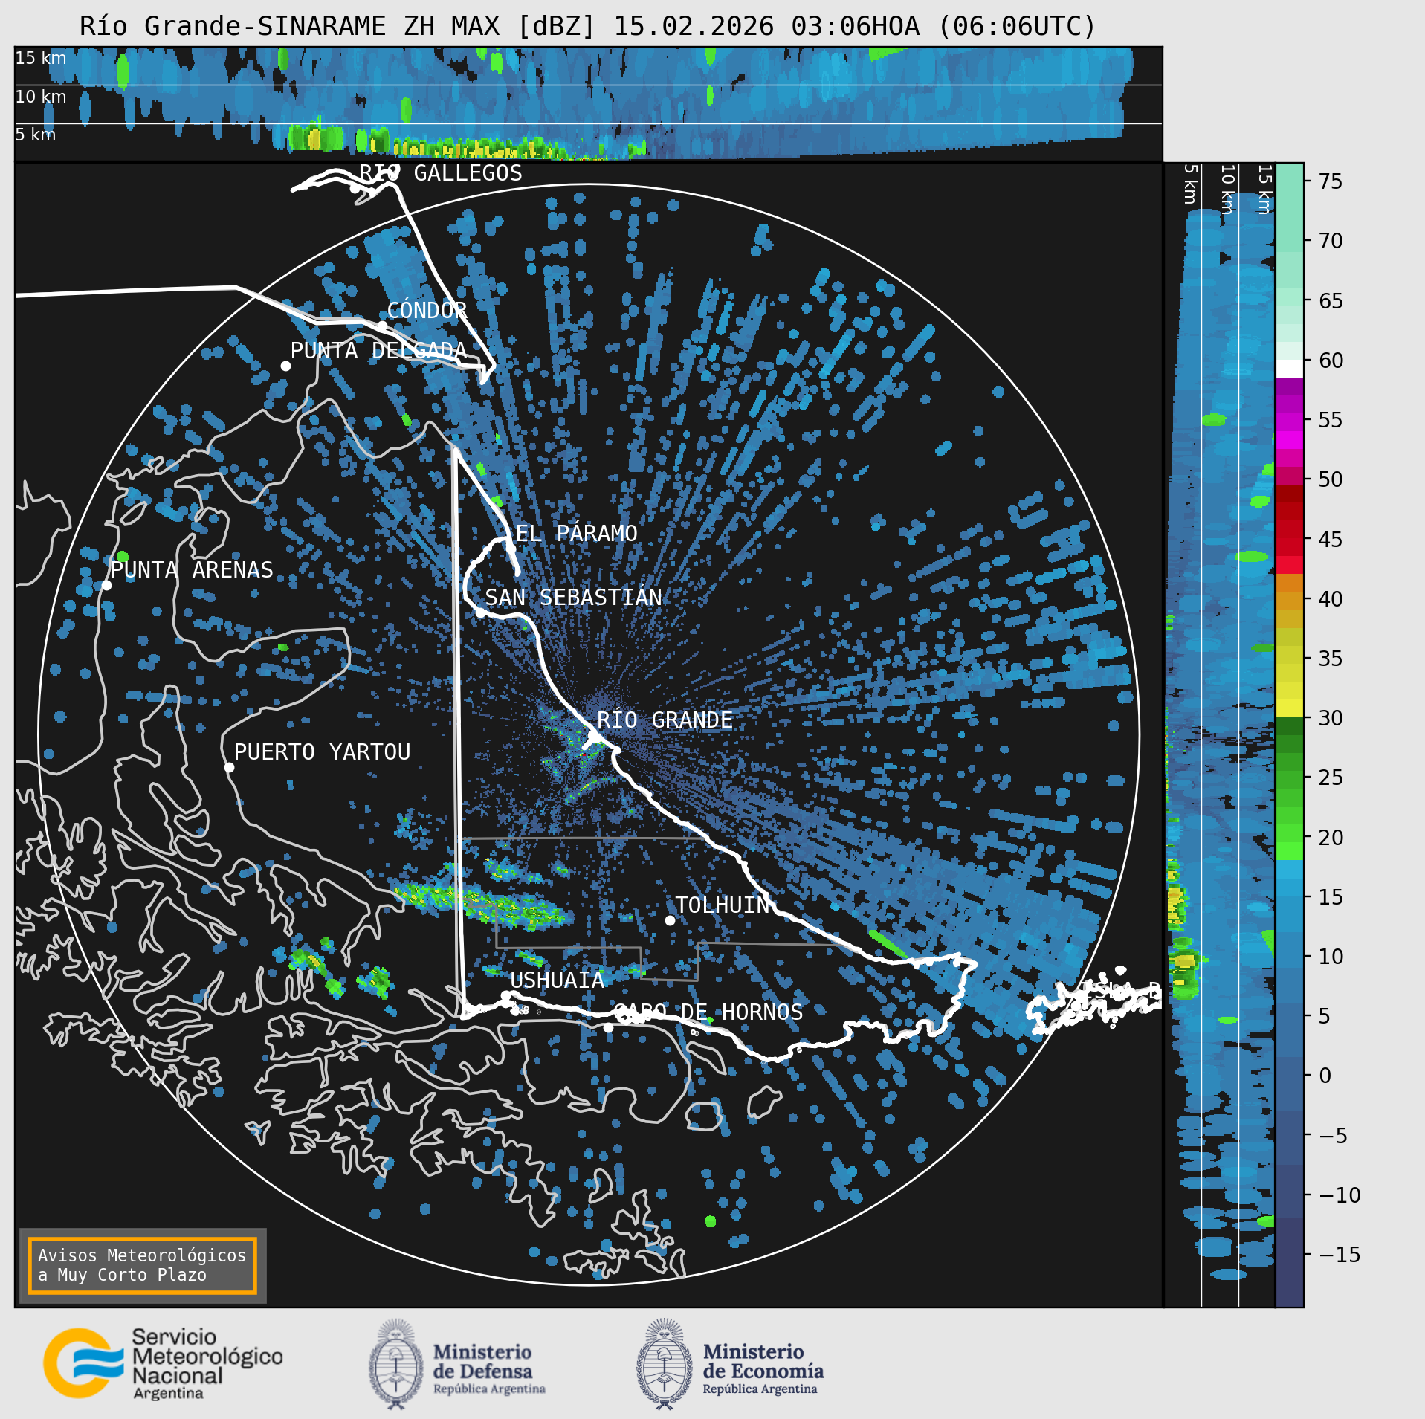Click the colorbar tick label '20'

pos(1331,838)
